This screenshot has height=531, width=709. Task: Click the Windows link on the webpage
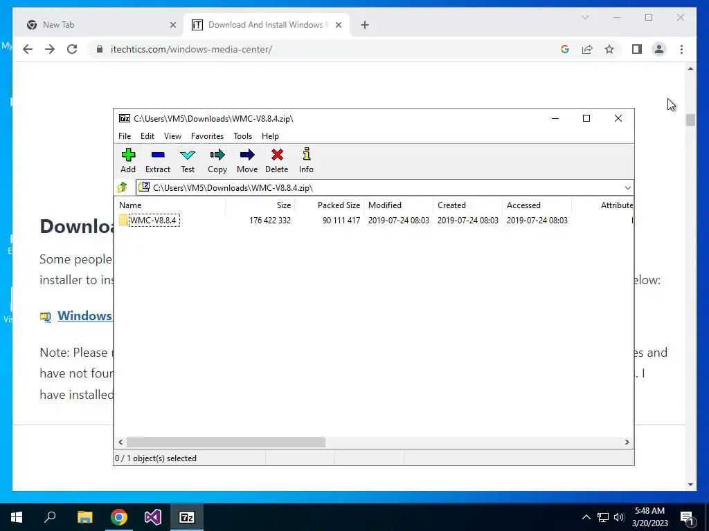[x=84, y=315]
